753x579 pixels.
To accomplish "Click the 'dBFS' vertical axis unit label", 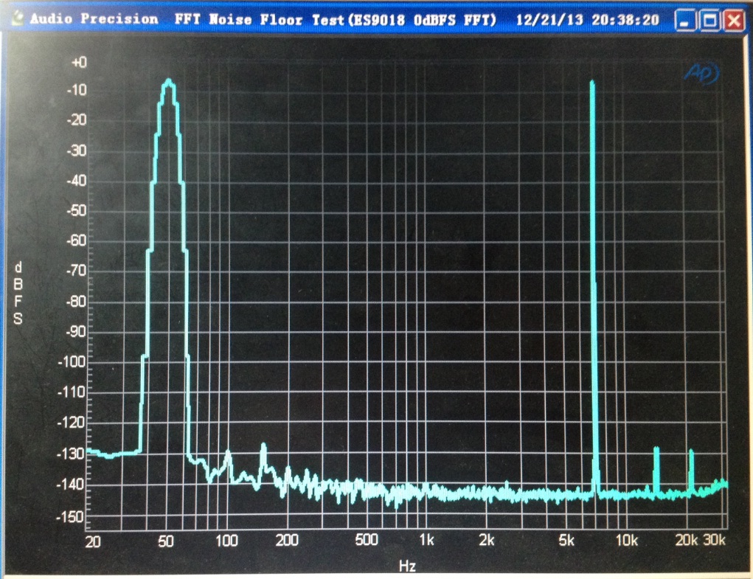I will click(18, 294).
